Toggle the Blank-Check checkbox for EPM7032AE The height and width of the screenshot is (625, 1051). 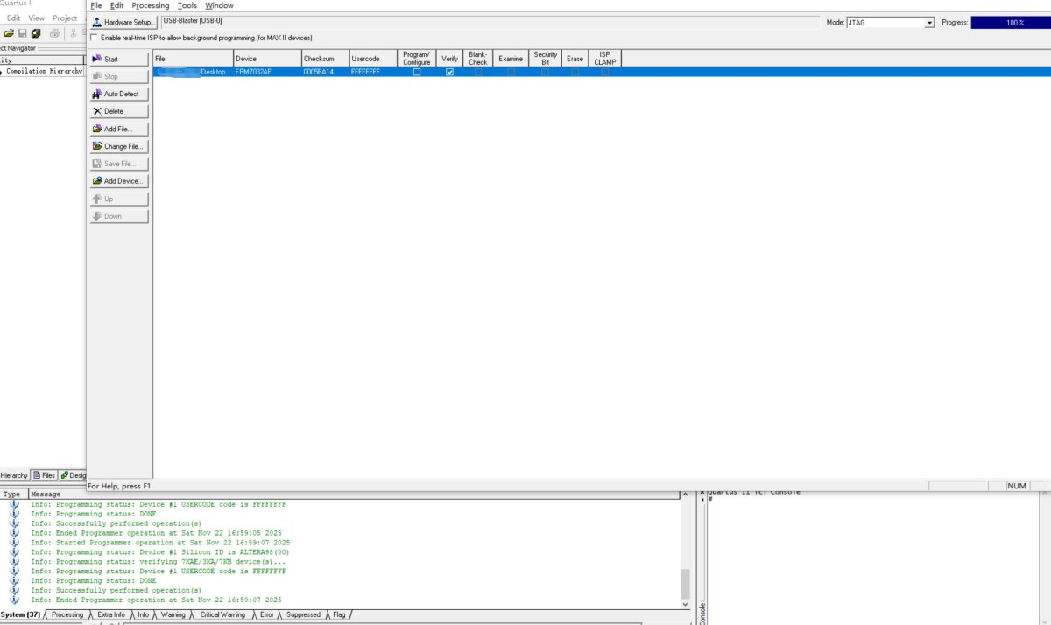(x=478, y=72)
